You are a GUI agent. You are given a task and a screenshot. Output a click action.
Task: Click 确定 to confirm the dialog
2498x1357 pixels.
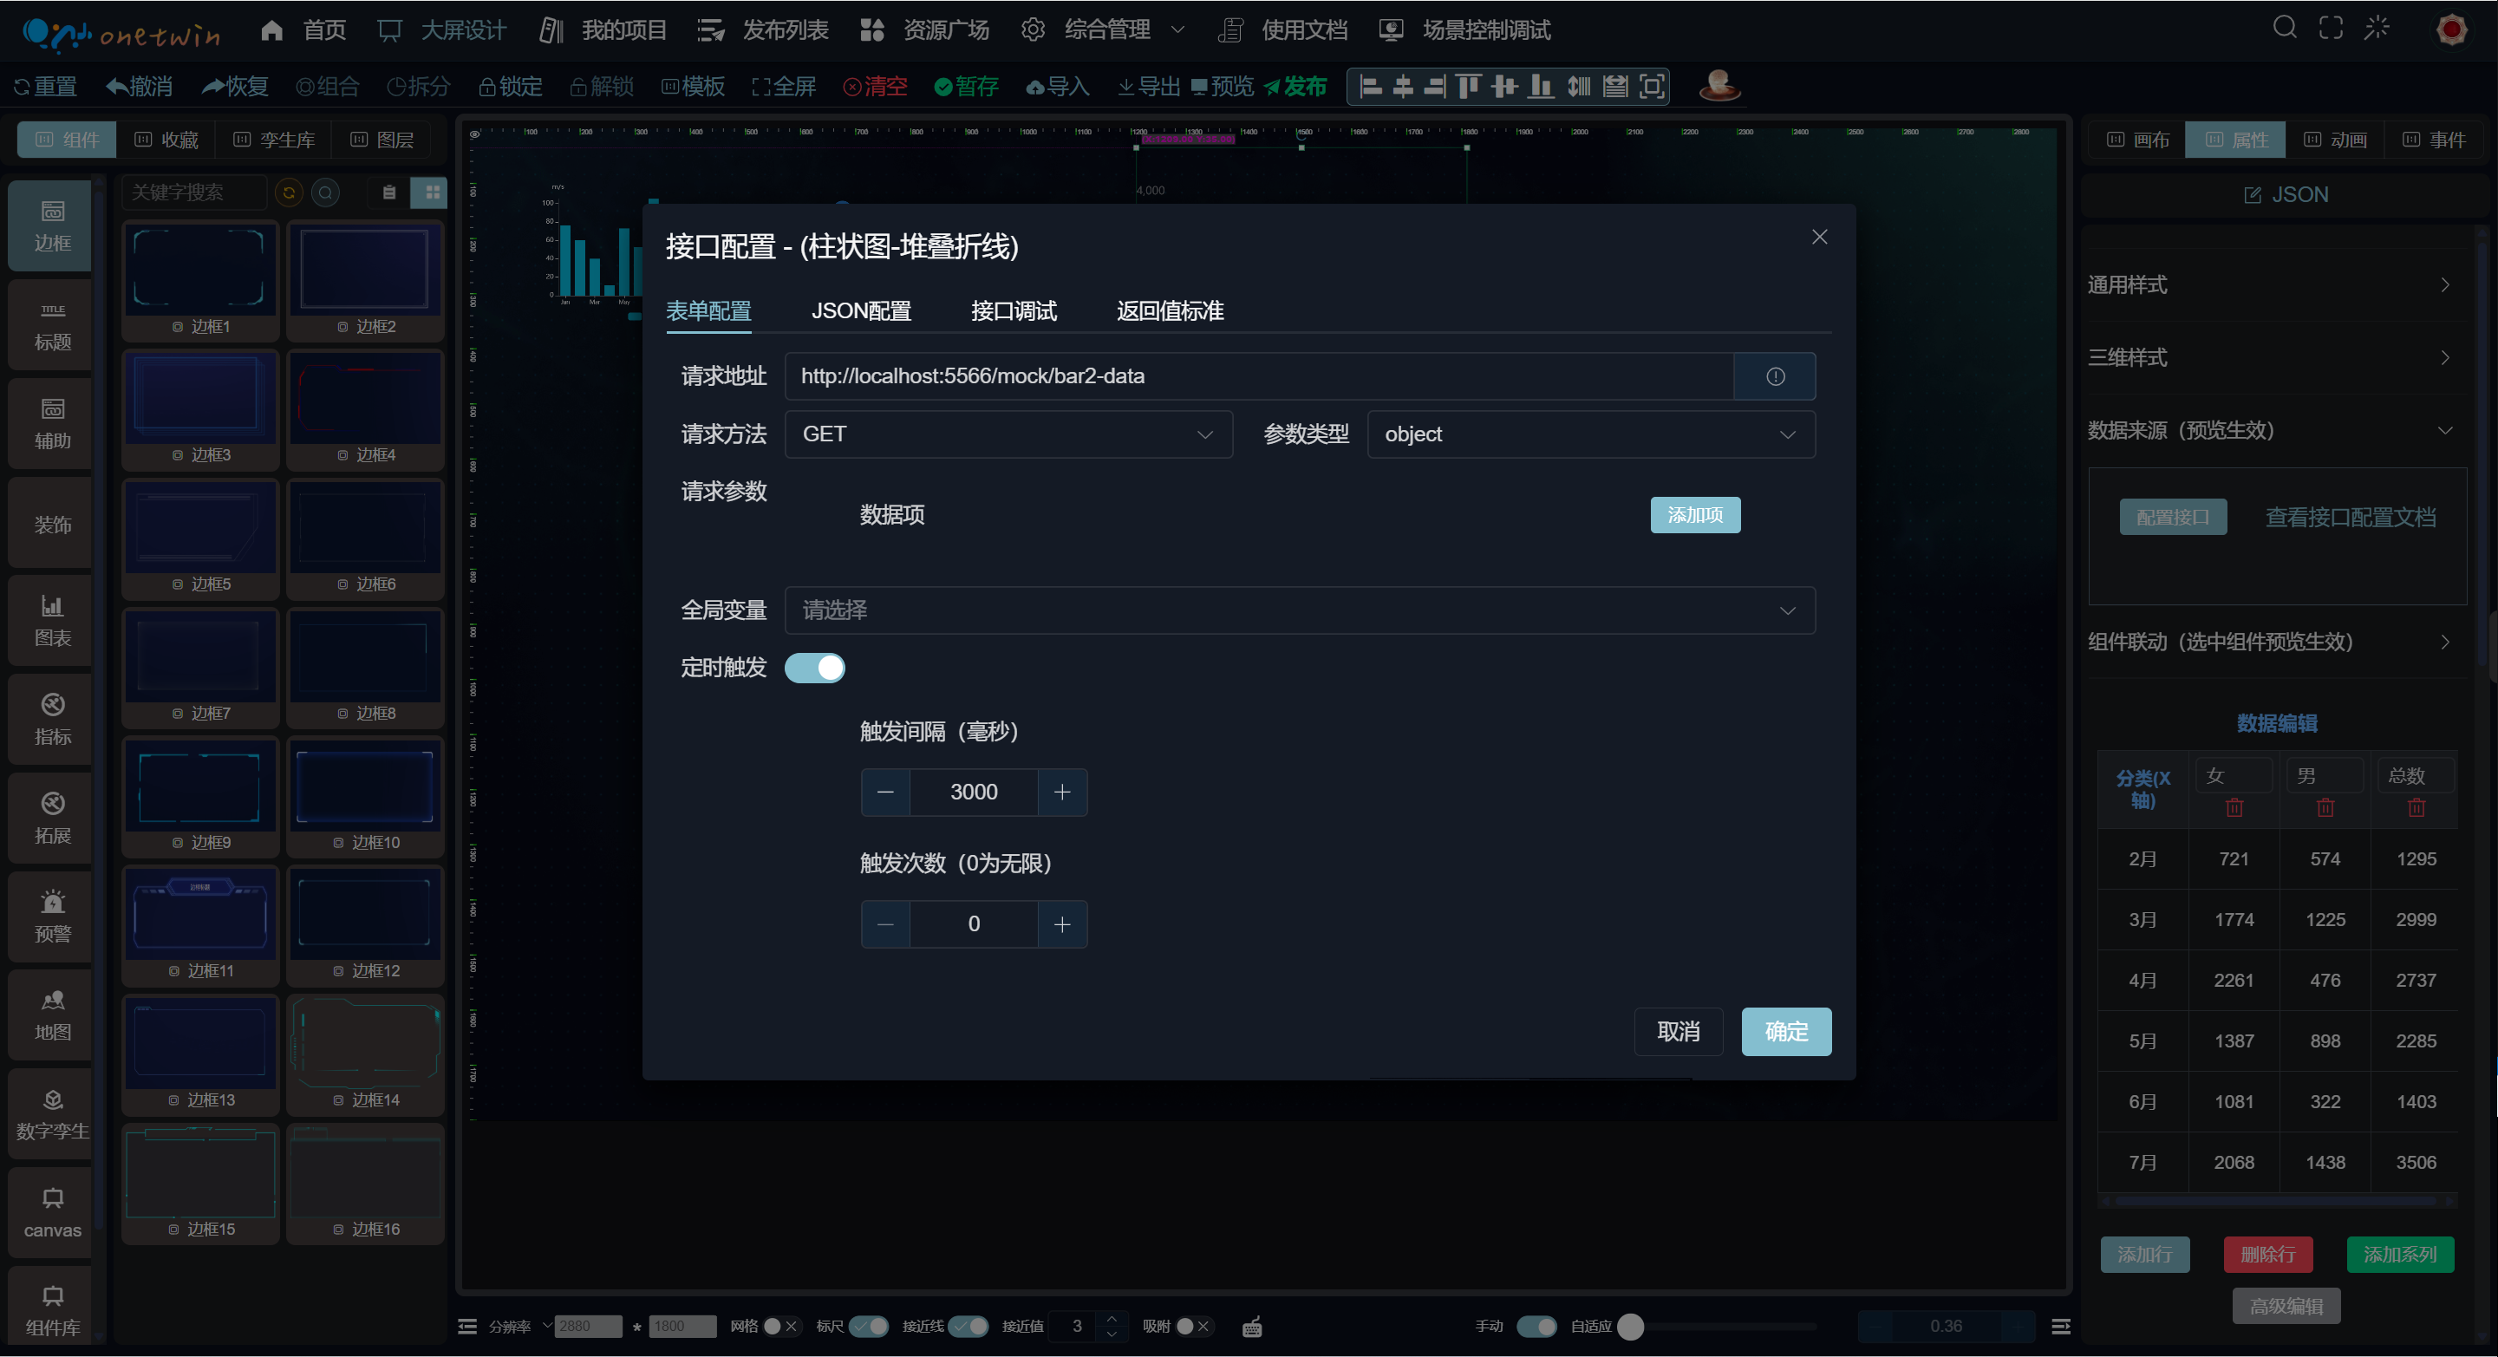(1785, 1031)
